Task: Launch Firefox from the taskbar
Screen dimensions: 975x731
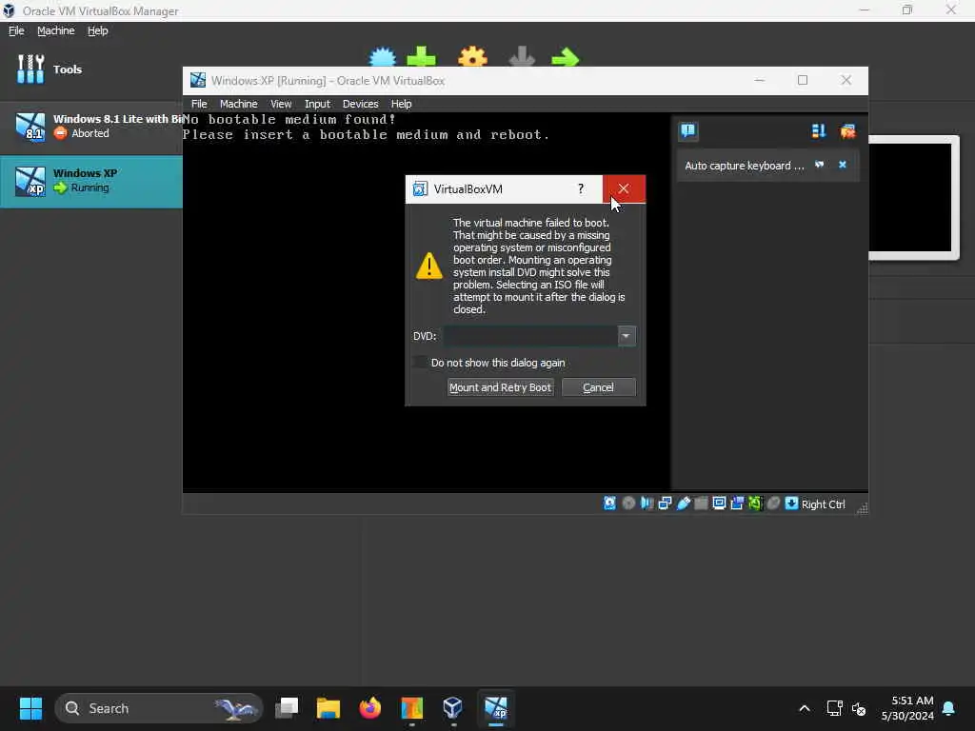Action: point(370,708)
